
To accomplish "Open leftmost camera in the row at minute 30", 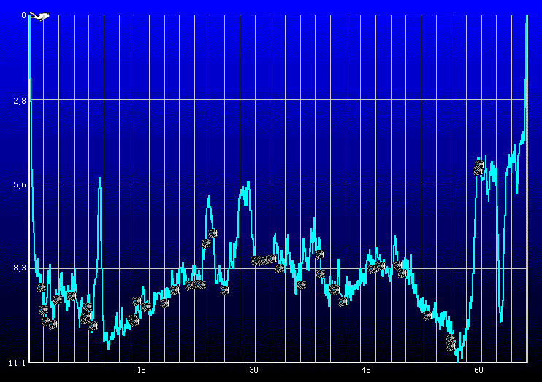I will pos(256,260).
